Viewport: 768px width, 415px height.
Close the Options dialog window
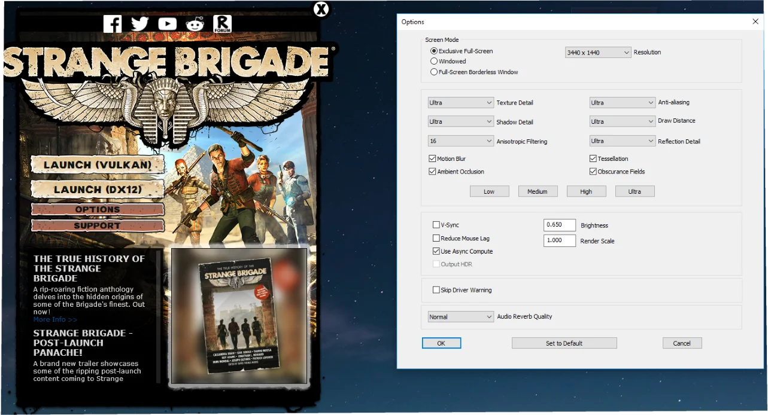coord(755,22)
